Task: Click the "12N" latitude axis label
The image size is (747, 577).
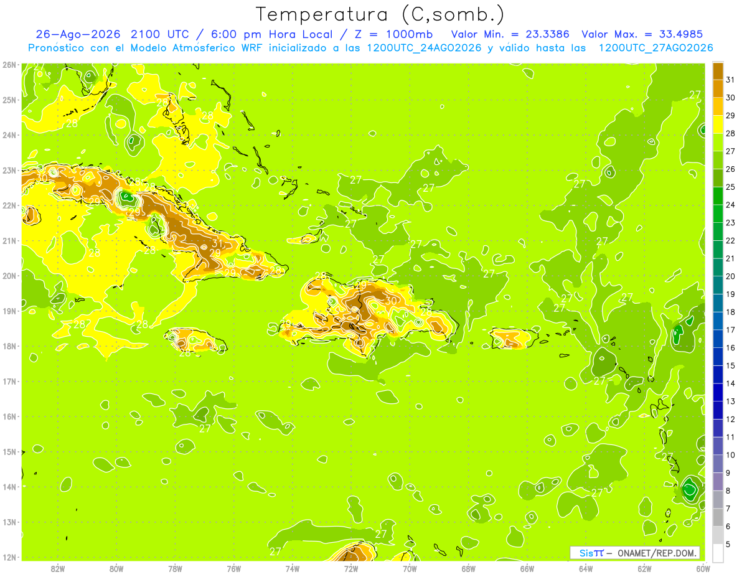Action: click(9, 557)
